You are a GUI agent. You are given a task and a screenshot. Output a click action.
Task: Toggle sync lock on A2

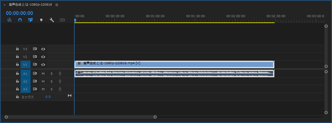coord(35,81)
